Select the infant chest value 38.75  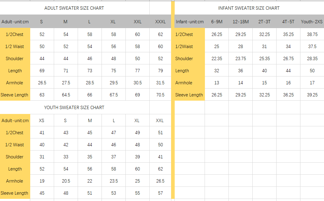[312, 34]
